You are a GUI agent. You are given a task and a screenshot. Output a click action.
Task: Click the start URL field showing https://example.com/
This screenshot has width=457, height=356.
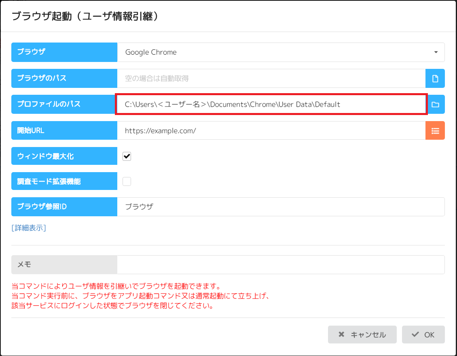[x=271, y=130]
